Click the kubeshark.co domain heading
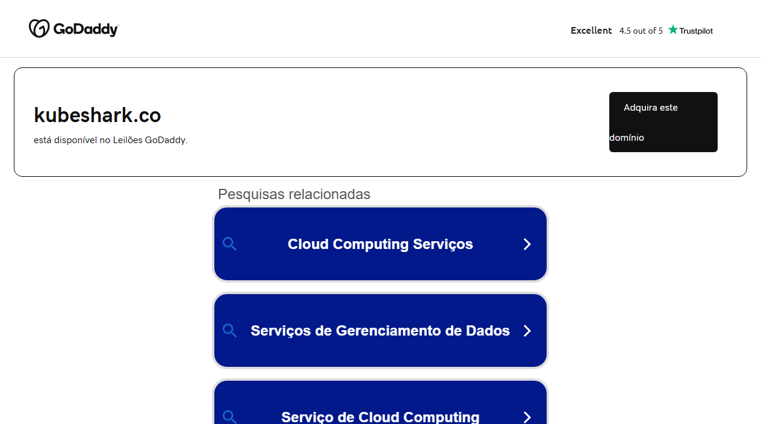The height and width of the screenshot is (424, 761). tap(98, 115)
